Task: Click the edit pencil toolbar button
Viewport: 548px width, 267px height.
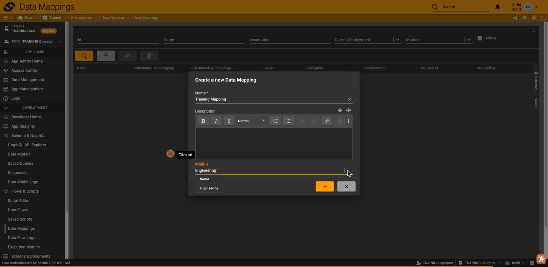Action: 128,56
